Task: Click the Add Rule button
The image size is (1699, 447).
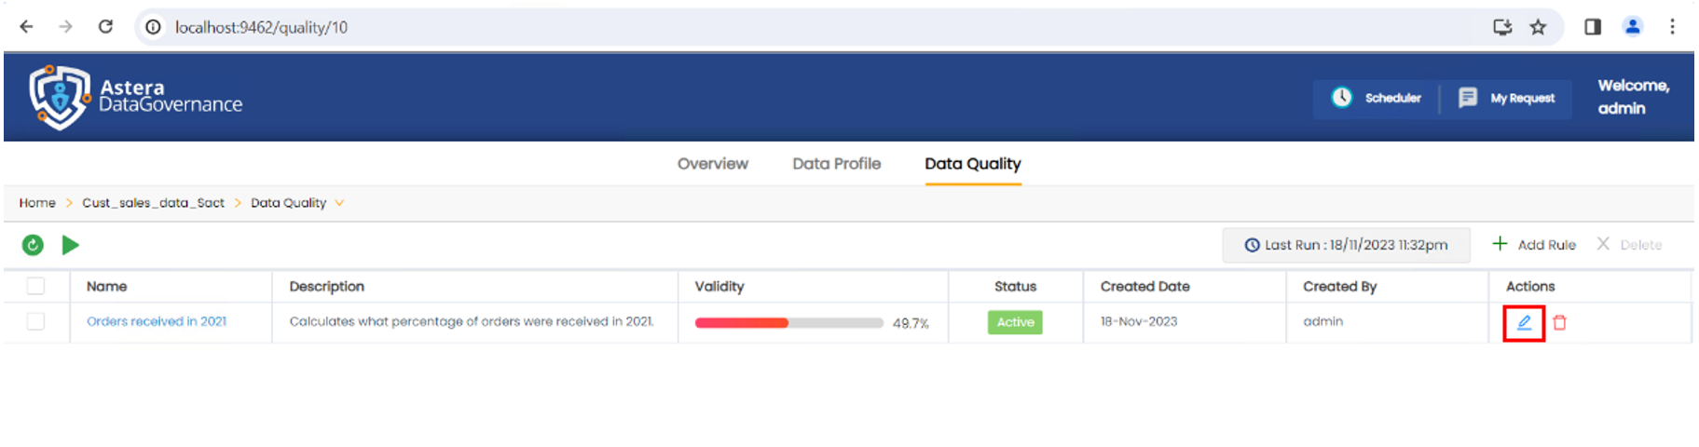Action: coord(1534,245)
